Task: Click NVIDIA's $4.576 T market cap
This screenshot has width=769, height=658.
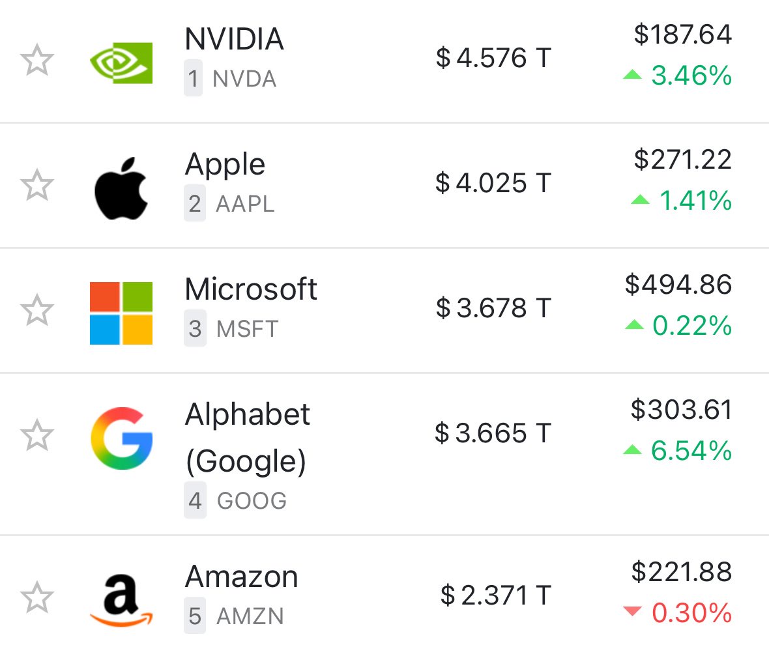Action: click(493, 58)
